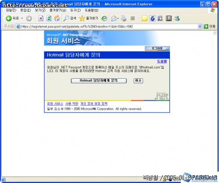Click the blue swirl toolbar icon
This screenshot has width=219, height=183.
pyautogui.click(x=152, y=18)
